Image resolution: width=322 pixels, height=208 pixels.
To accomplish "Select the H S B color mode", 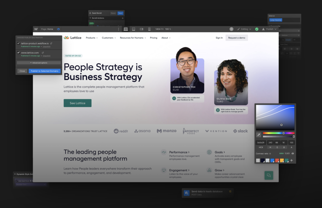I will coord(277,147).
